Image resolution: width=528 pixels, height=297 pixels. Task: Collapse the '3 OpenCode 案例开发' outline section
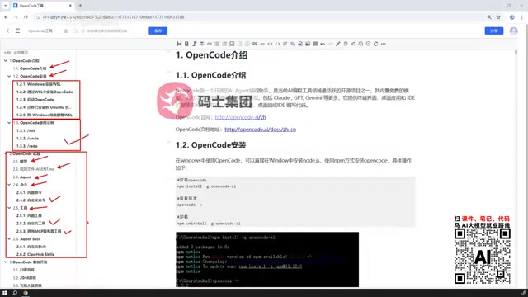point(6,262)
